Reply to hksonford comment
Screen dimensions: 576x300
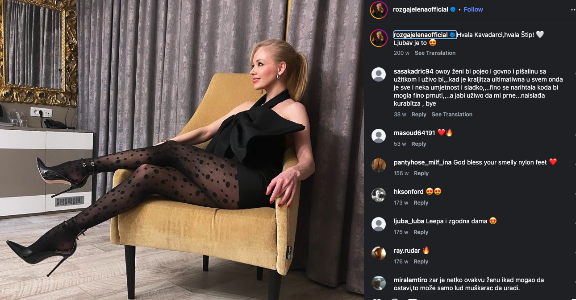click(x=421, y=203)
